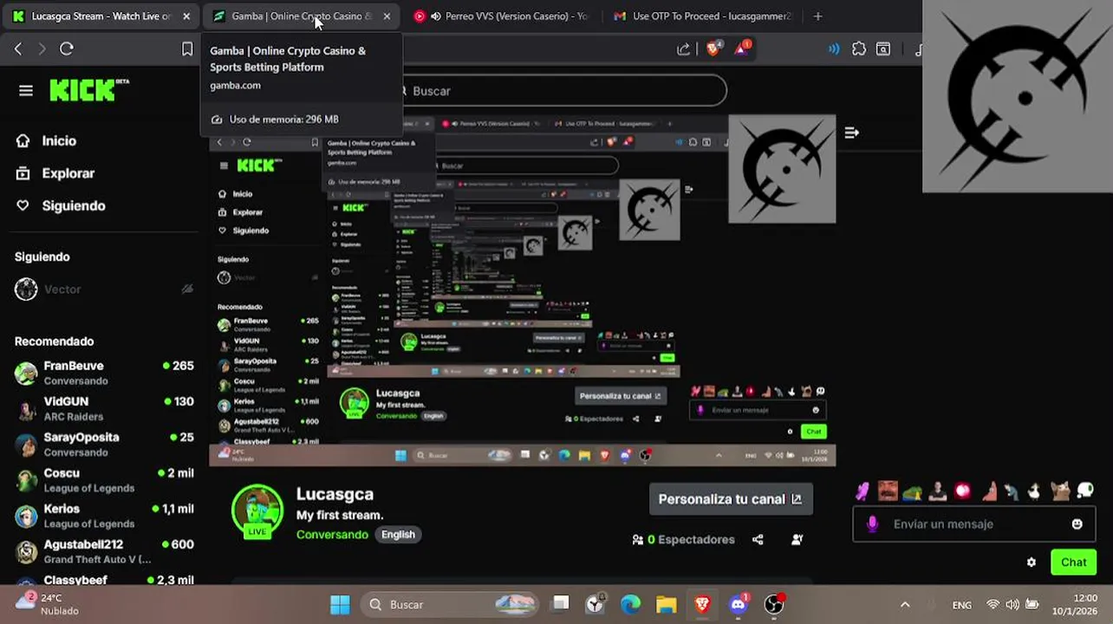Open a new browser tab
The height and width of the screenshot is (624, 1113).
coord(817,16)
